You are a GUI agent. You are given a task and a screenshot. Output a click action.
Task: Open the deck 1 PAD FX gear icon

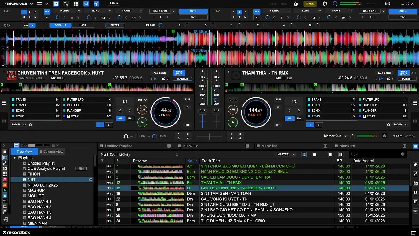[30, 125]
